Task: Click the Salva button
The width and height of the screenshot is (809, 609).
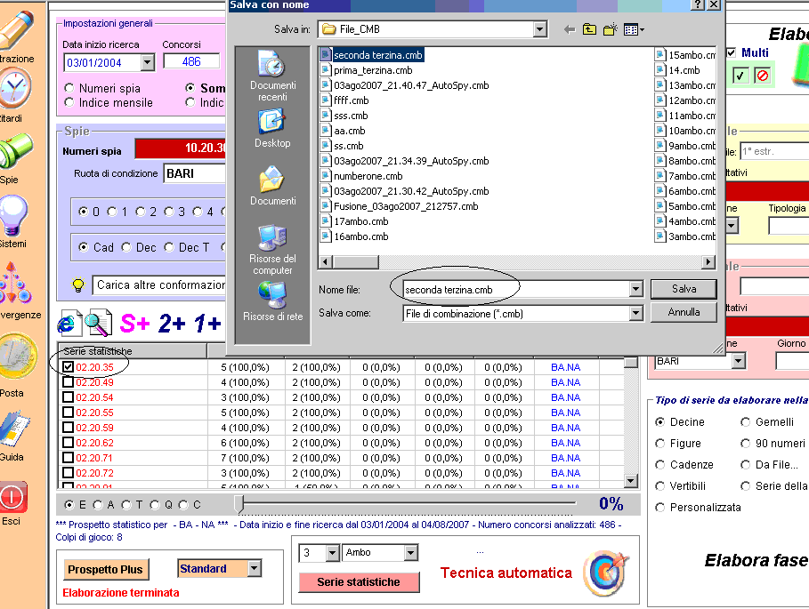Action: (684, 289)
